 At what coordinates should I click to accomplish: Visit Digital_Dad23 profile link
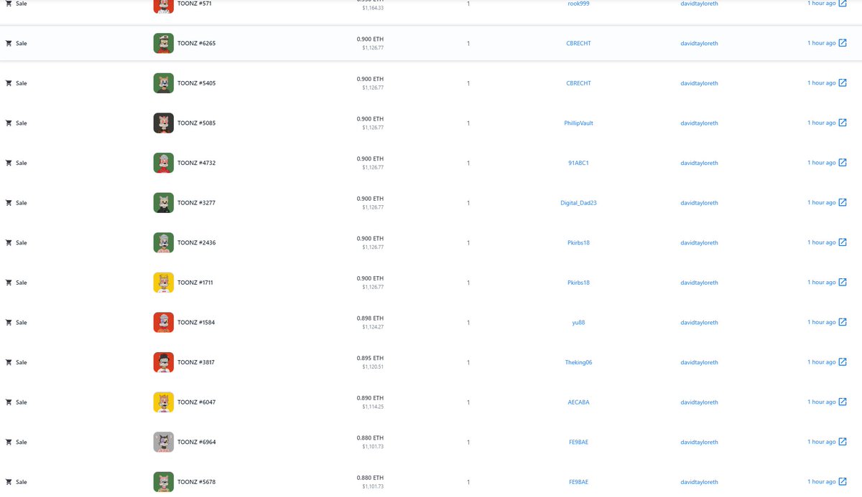click(578, 203)
